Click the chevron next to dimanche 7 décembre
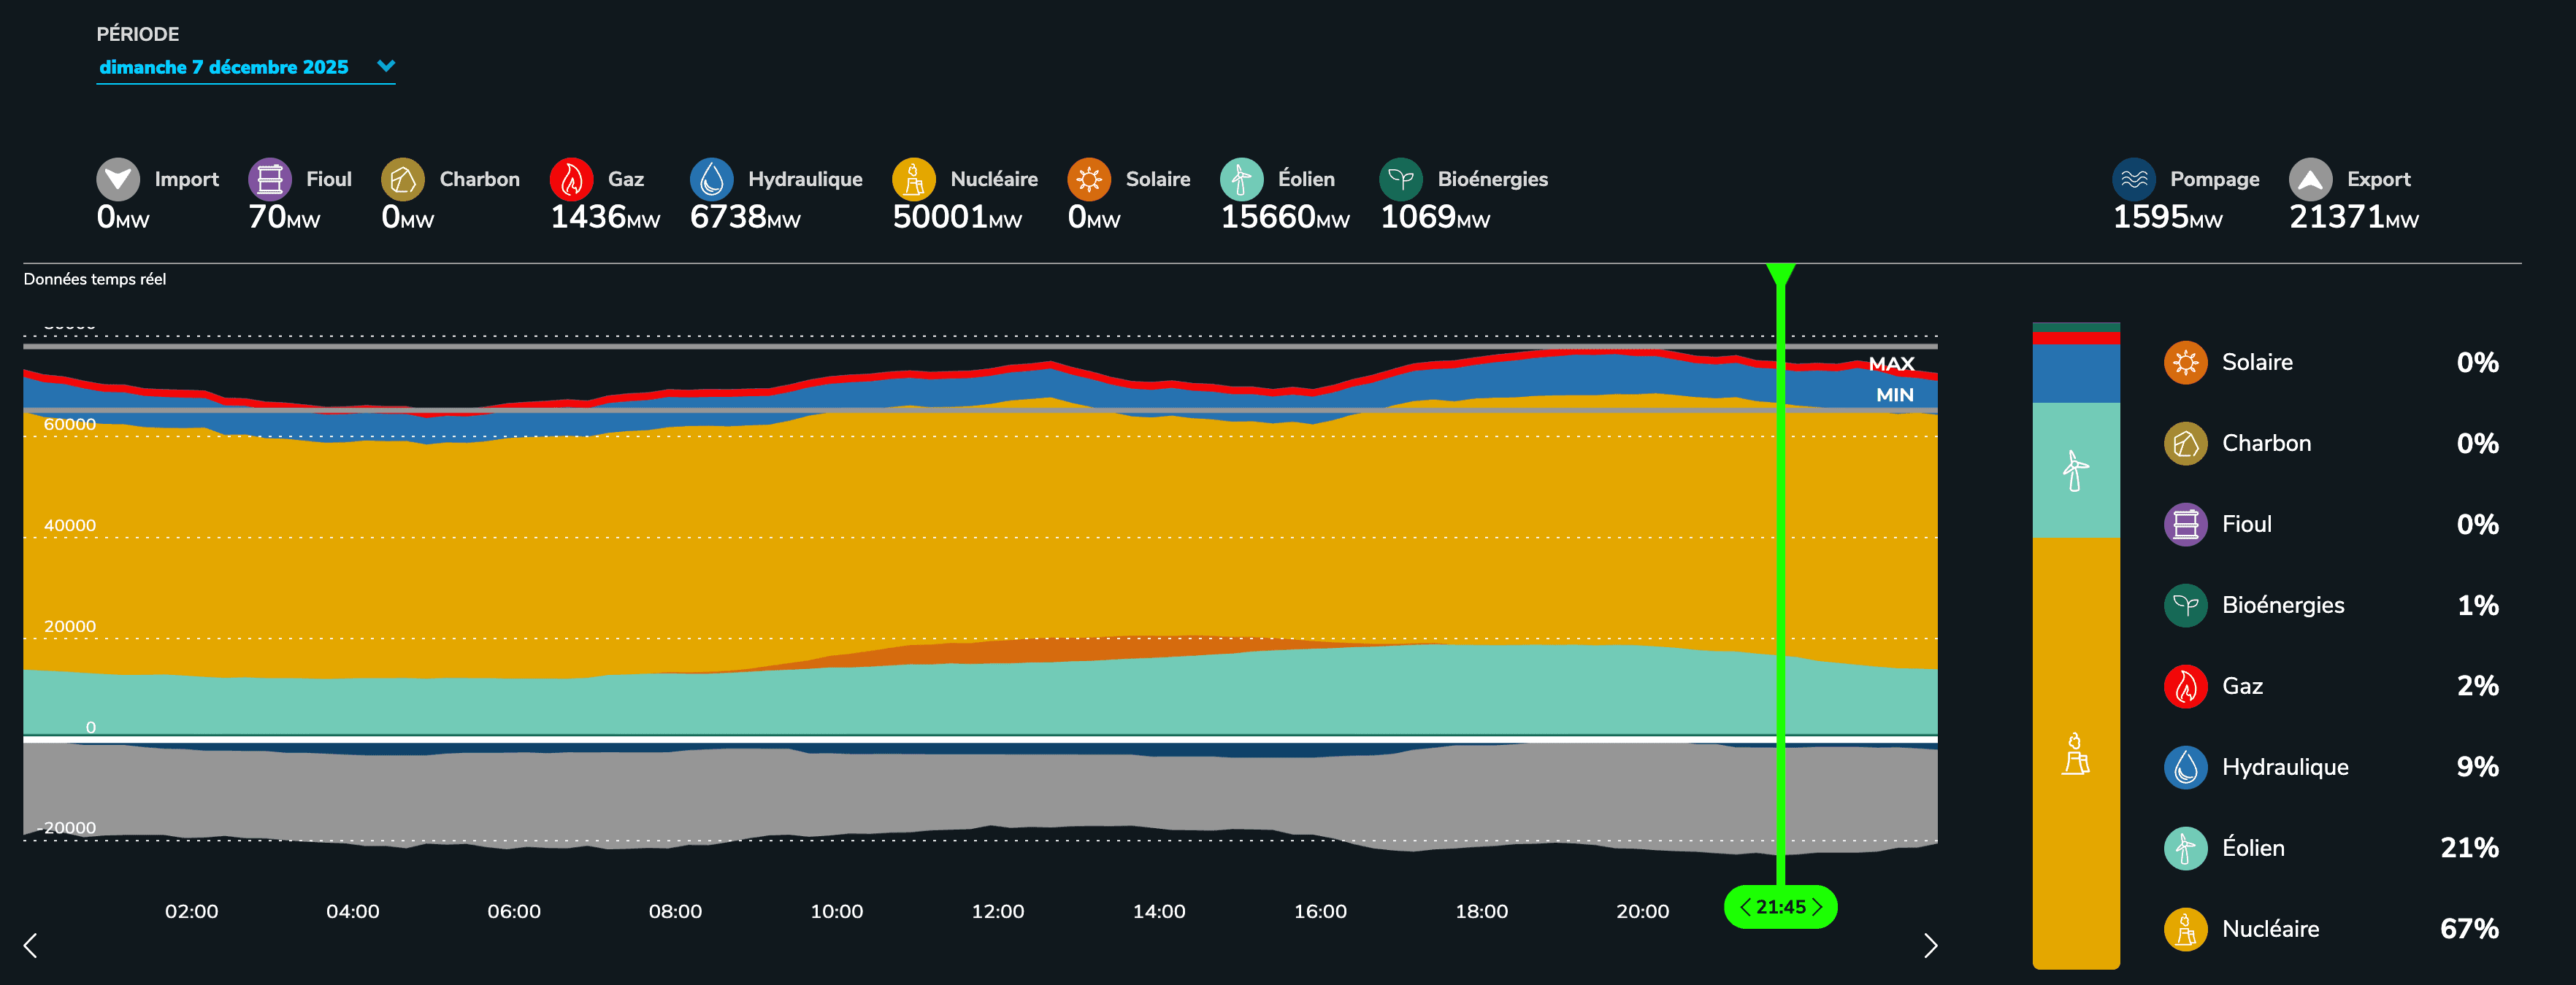This screenshot has height=985, width=2576. [x=386, y=66]
